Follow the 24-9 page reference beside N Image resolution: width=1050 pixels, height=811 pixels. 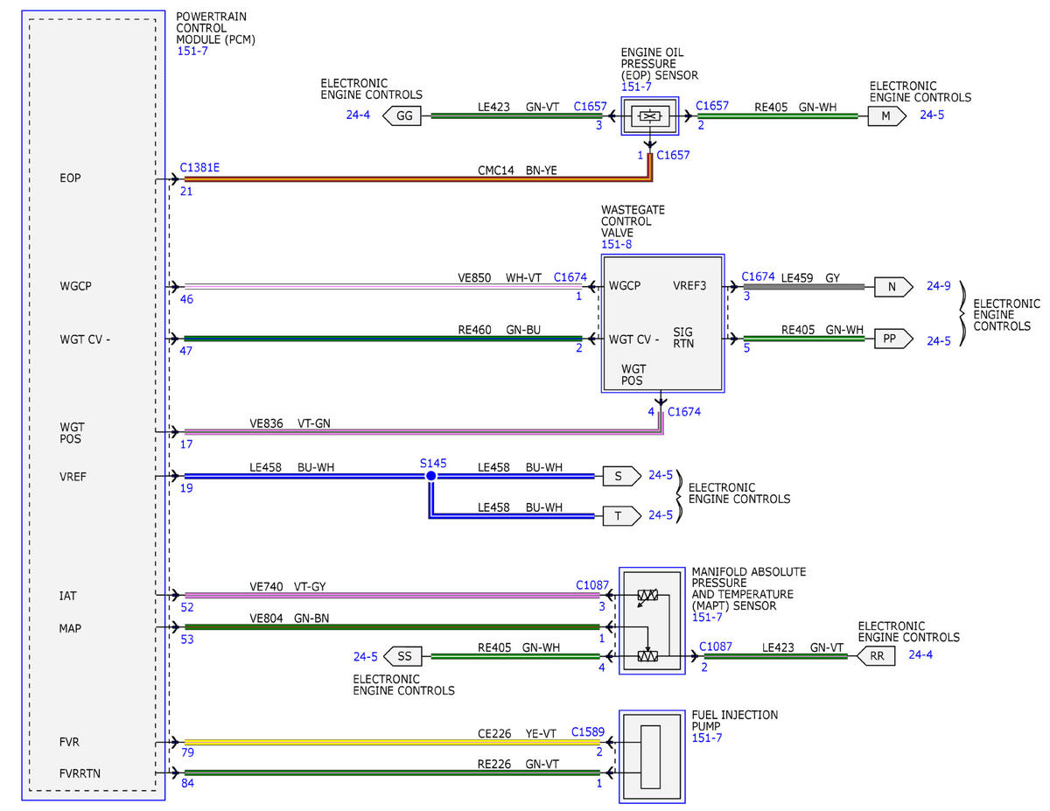(x=939, y=285)
